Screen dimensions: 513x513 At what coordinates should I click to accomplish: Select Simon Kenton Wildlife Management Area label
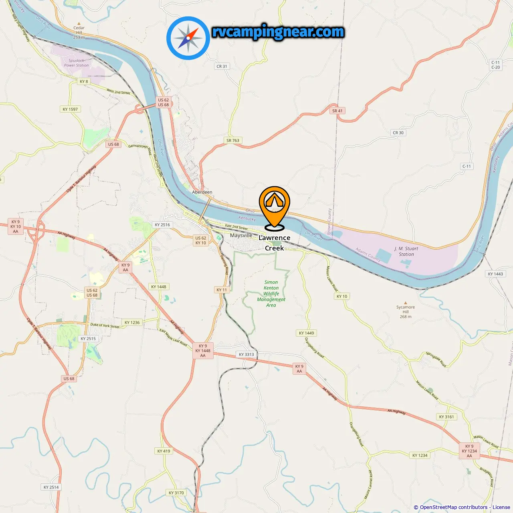pos(271,294)
